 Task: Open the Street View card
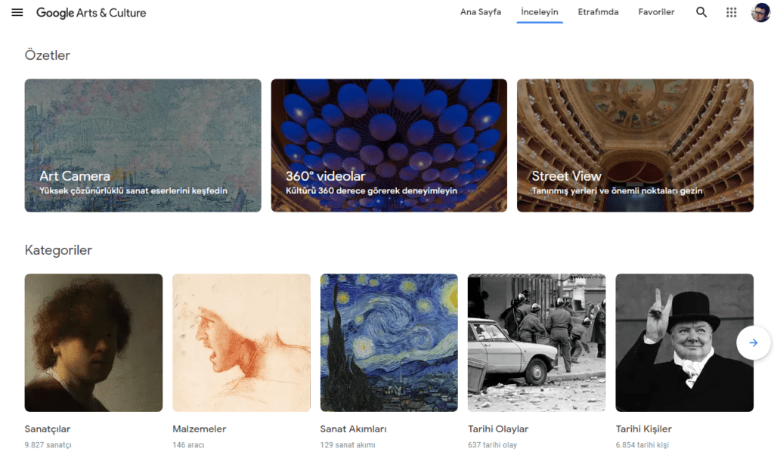635,145
